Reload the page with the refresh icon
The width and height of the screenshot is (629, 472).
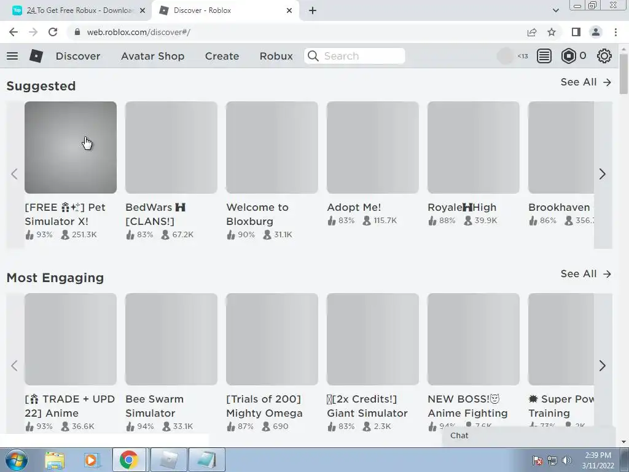click(x=53, y=32)
